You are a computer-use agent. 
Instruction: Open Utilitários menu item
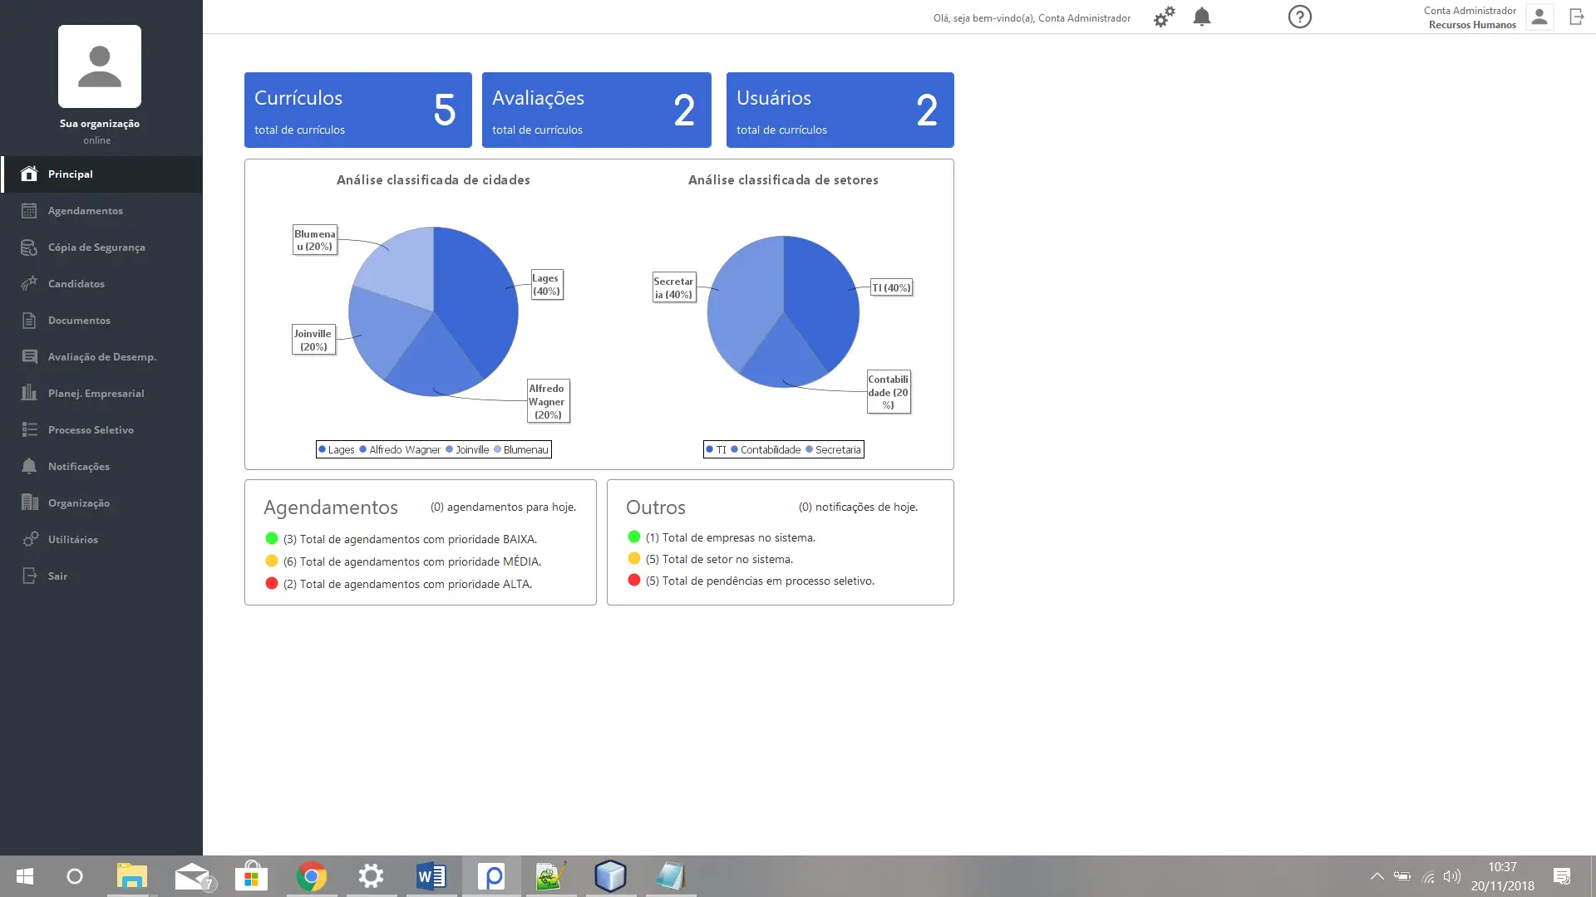point(101,539)
